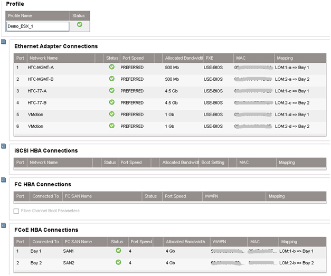The height and width of the screenshot is (276, 331).
Task: Click mapping LOM:1-a => Bay 1
Action: coord(292,68)
